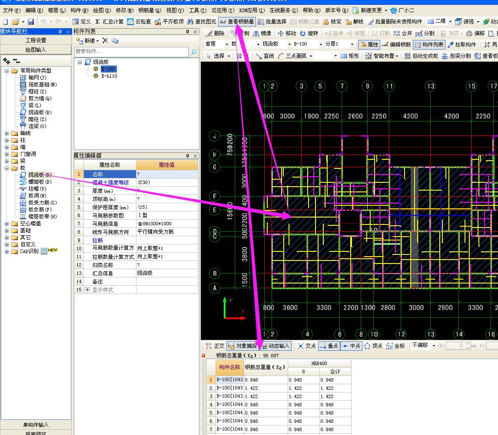Viewport: 498px width, 435px height.
Task: Click the save disk icon
Action: click(31, 22)
